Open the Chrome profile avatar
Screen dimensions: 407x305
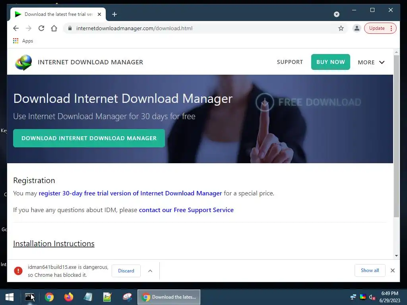pos(357,28)
